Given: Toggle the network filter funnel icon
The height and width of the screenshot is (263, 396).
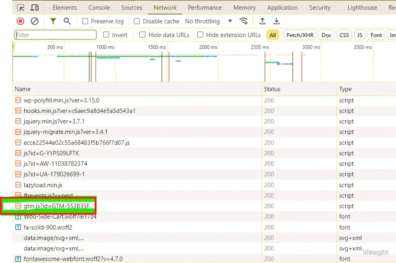Looking at the screenshot, I should (x=53, y=21).
